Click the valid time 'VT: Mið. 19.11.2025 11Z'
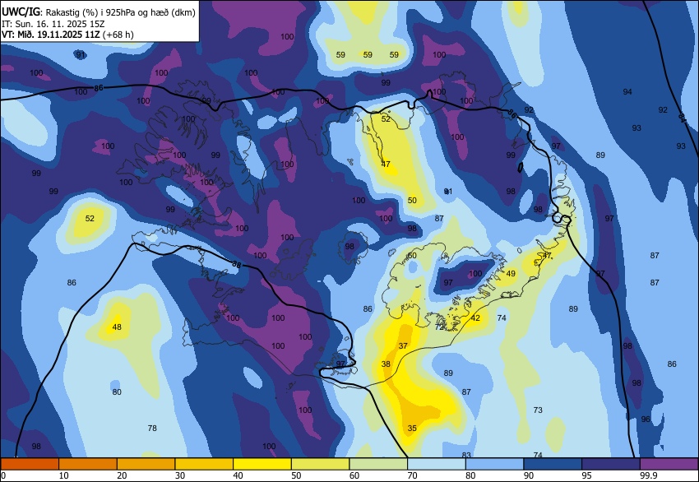Image resolution: width=699 pixels, height=482 pixels. click(x=50, y=35)
